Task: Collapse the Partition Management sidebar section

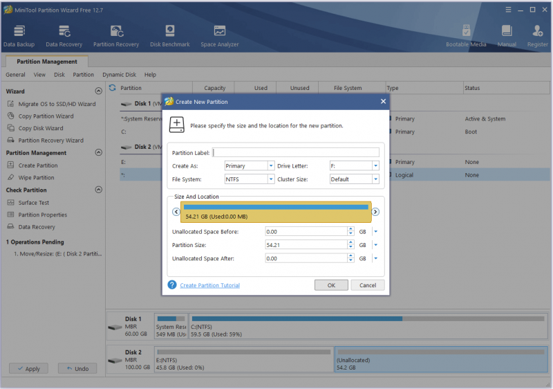Action: point(98,152)
